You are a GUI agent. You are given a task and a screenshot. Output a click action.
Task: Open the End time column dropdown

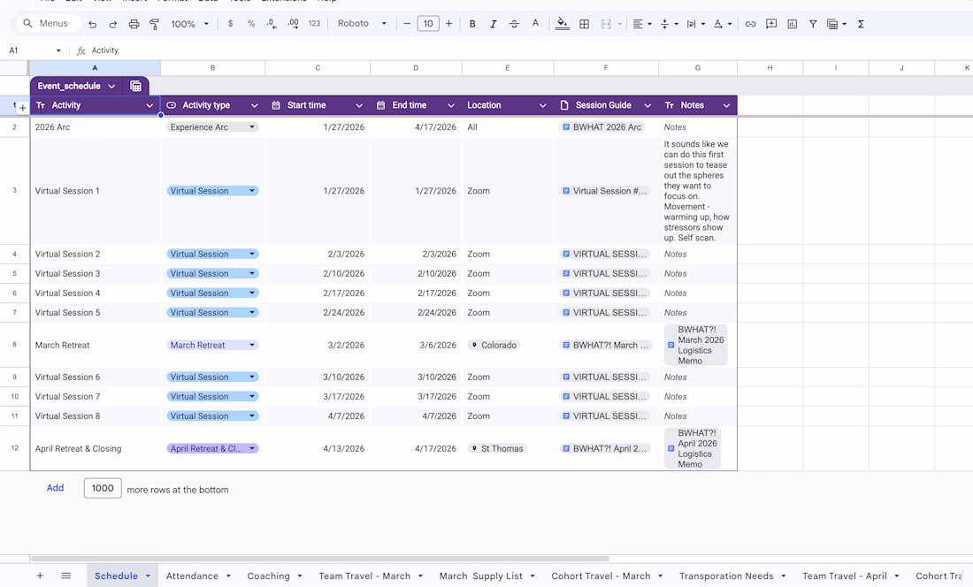point(451,105)
